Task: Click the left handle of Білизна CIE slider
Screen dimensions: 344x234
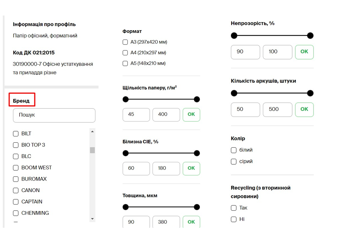Action: point(126,153)
